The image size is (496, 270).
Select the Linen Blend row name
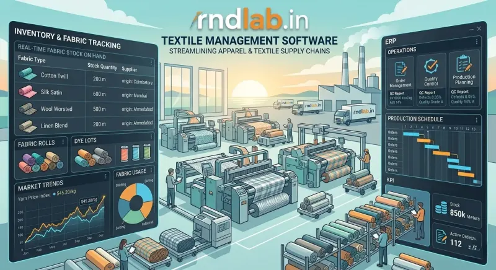click(x=54, y=126)
